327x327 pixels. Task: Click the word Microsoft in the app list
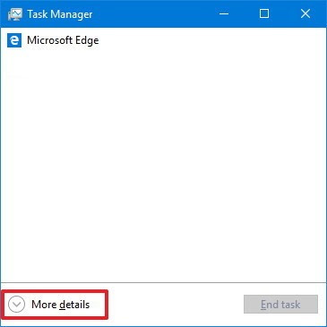(x=49, y=40)
